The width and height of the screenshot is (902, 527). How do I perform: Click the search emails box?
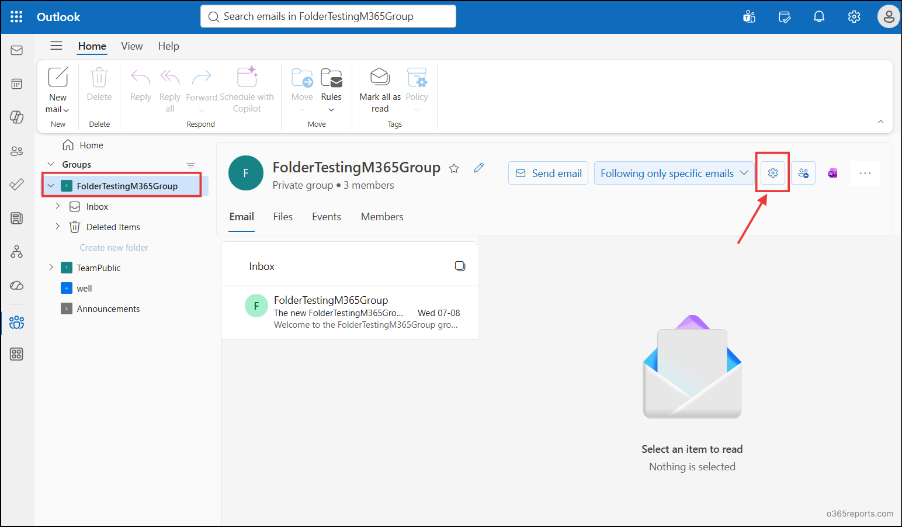[328, 16]
